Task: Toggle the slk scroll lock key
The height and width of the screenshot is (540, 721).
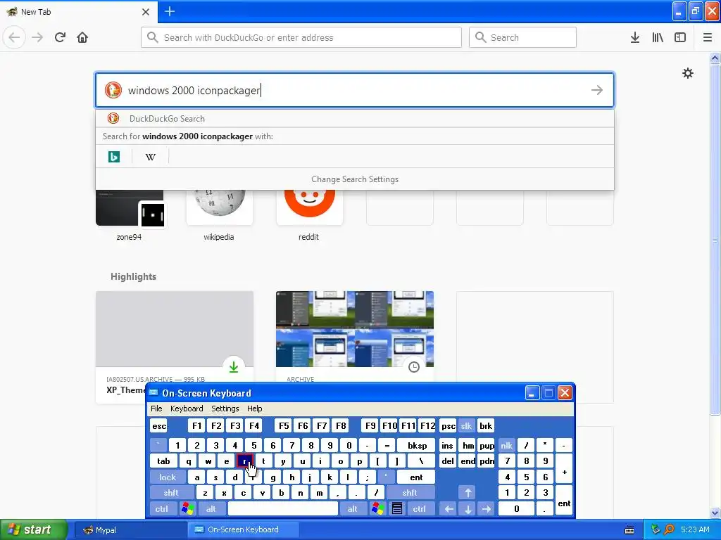Action: click(x=466, y=425)
